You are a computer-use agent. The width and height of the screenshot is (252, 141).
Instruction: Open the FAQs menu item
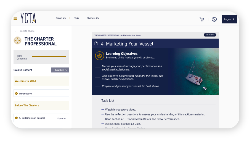(76, 18)
